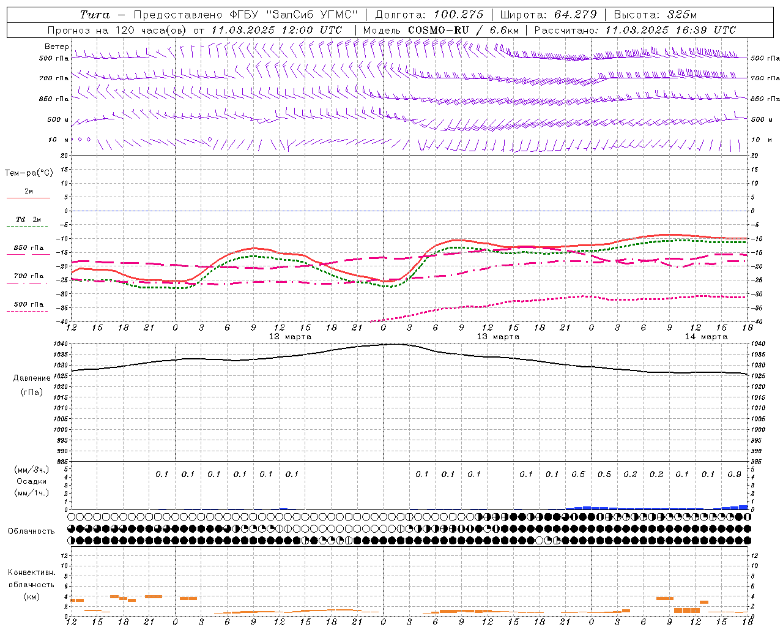783x627 pixels.
Task: Click the '700 гПа' temperature legend entry
Action: point(29,276)
